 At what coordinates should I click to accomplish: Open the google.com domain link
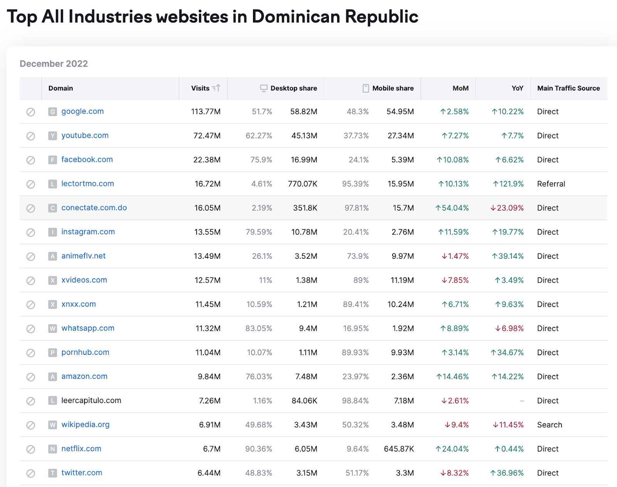click(x=83, y=111)
